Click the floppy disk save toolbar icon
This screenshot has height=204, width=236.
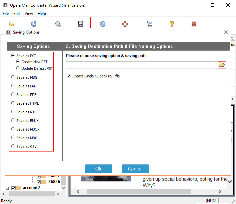click(80, 24)
